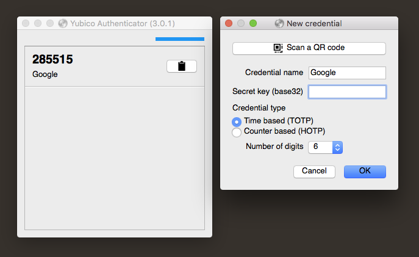
Task: Click the digits dropdown arrow stepper
Action: pos(337,147)
